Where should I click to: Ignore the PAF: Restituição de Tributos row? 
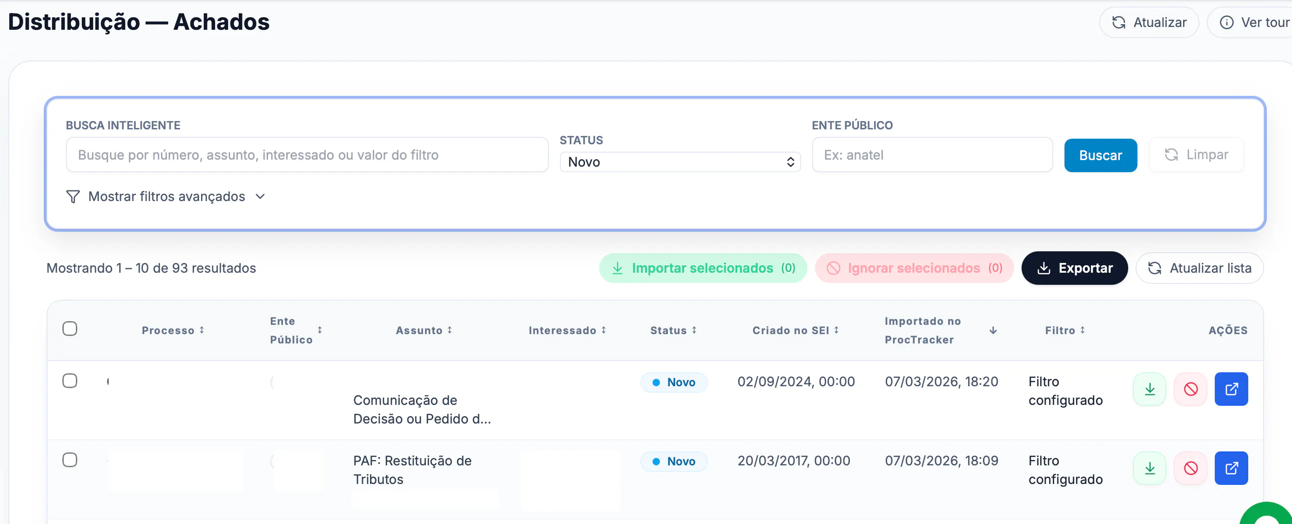1190,468
